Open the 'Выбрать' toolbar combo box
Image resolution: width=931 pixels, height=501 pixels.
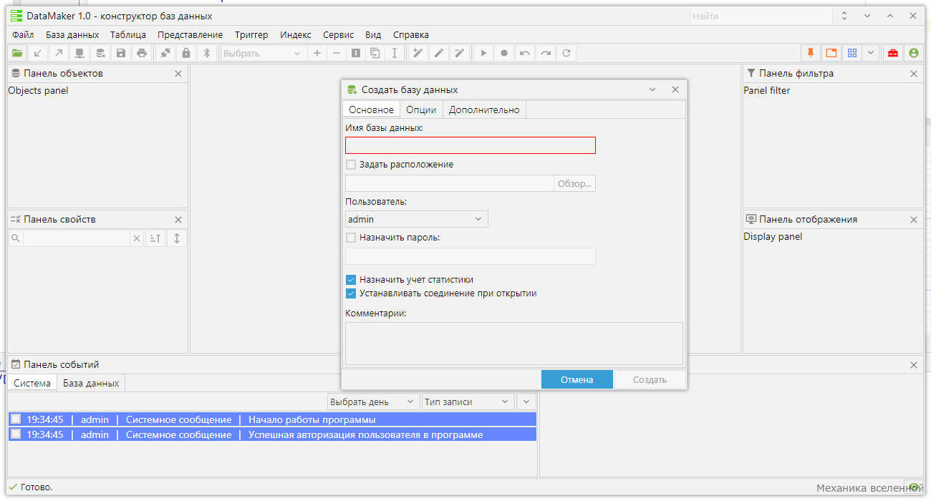(264, 53)
